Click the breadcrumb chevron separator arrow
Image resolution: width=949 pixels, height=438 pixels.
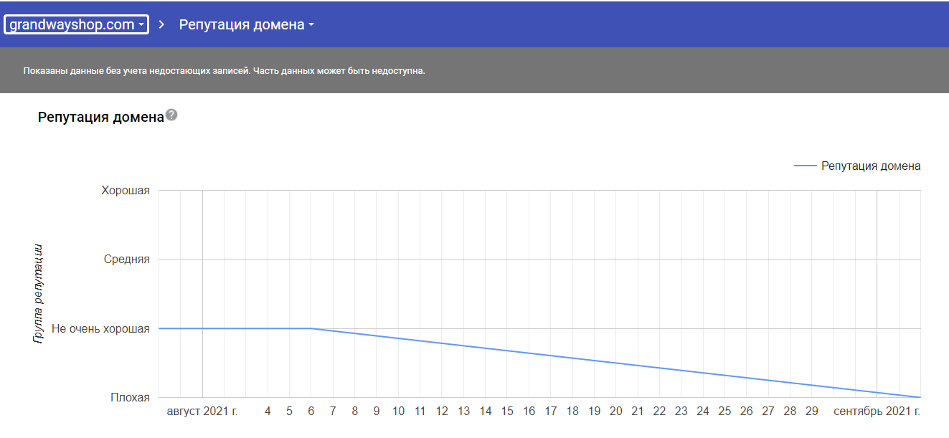[161, 24]
